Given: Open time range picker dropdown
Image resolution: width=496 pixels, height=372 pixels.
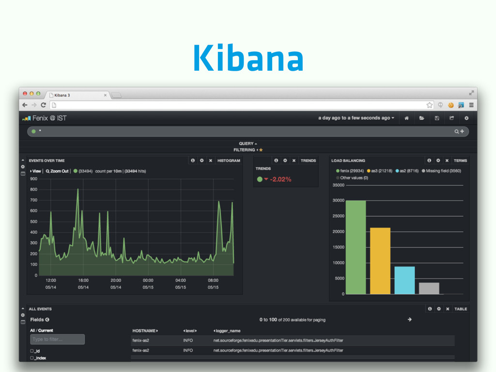Looking at the screenshot, I should click(356, 118).
